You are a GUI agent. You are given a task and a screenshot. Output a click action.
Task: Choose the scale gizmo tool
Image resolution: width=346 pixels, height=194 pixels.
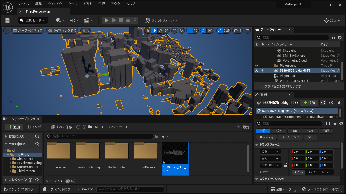tap(166, 31)
